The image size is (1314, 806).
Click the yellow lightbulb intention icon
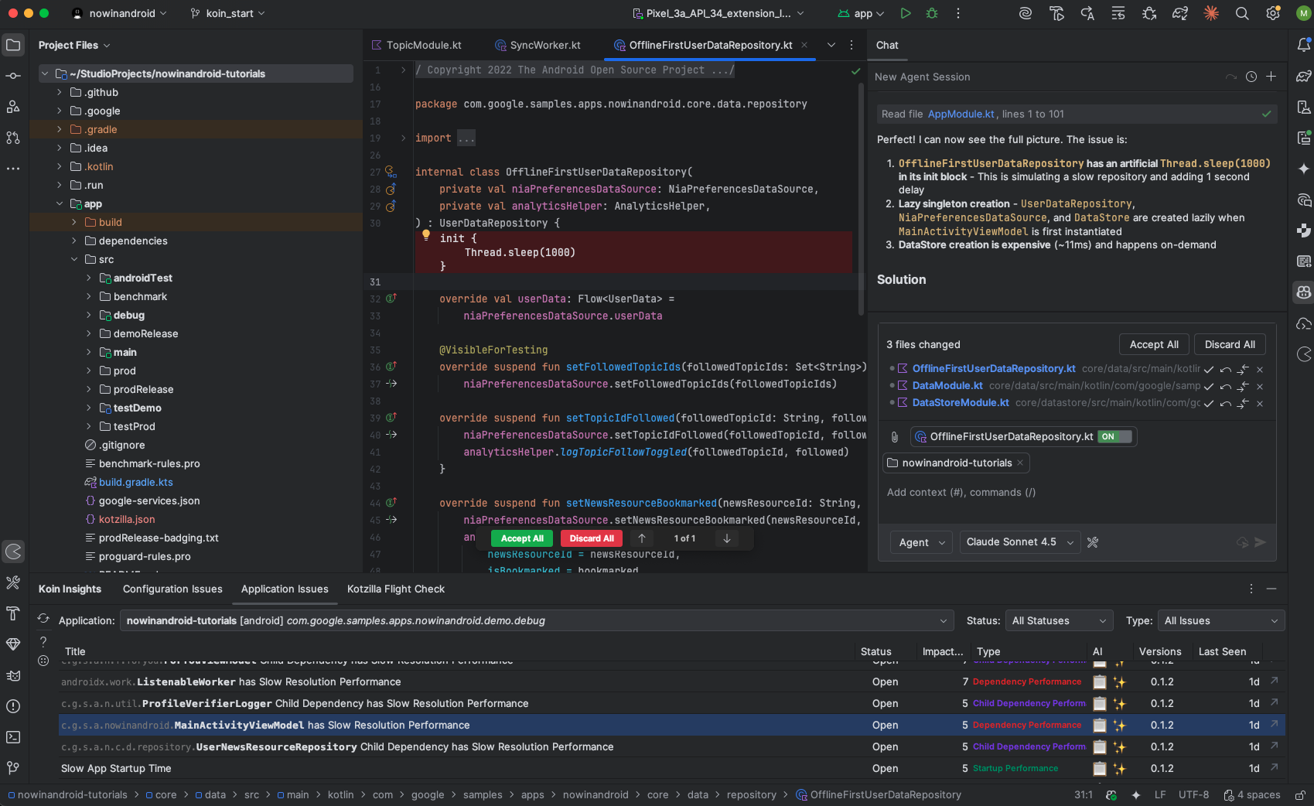coord(425,235)
